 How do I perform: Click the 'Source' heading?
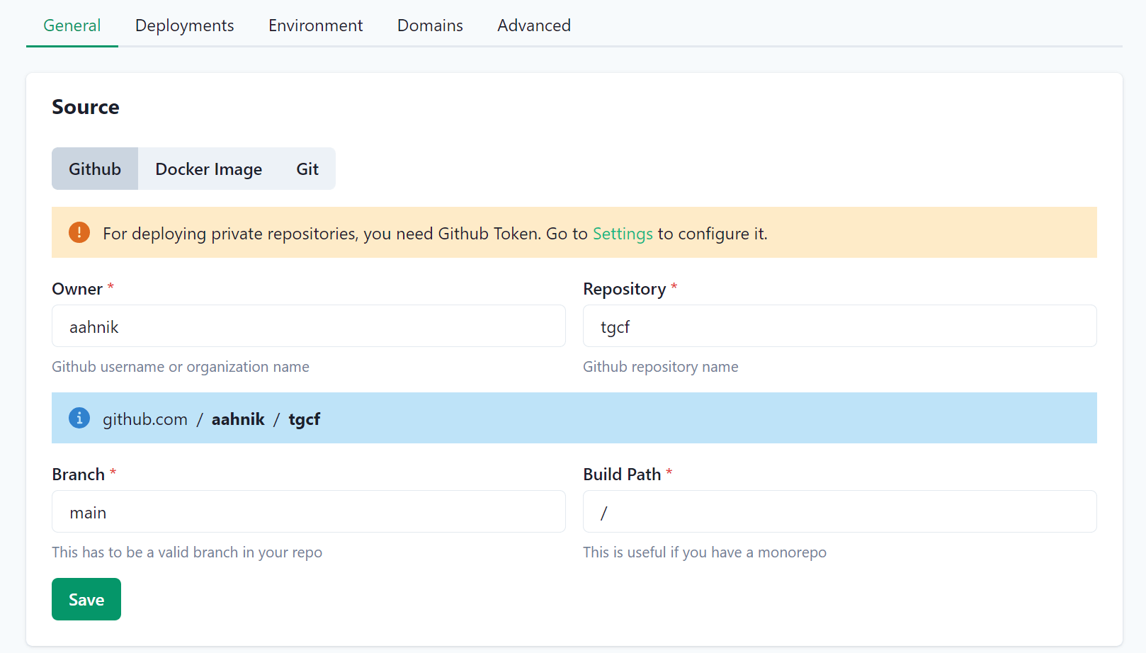(86, 107)
